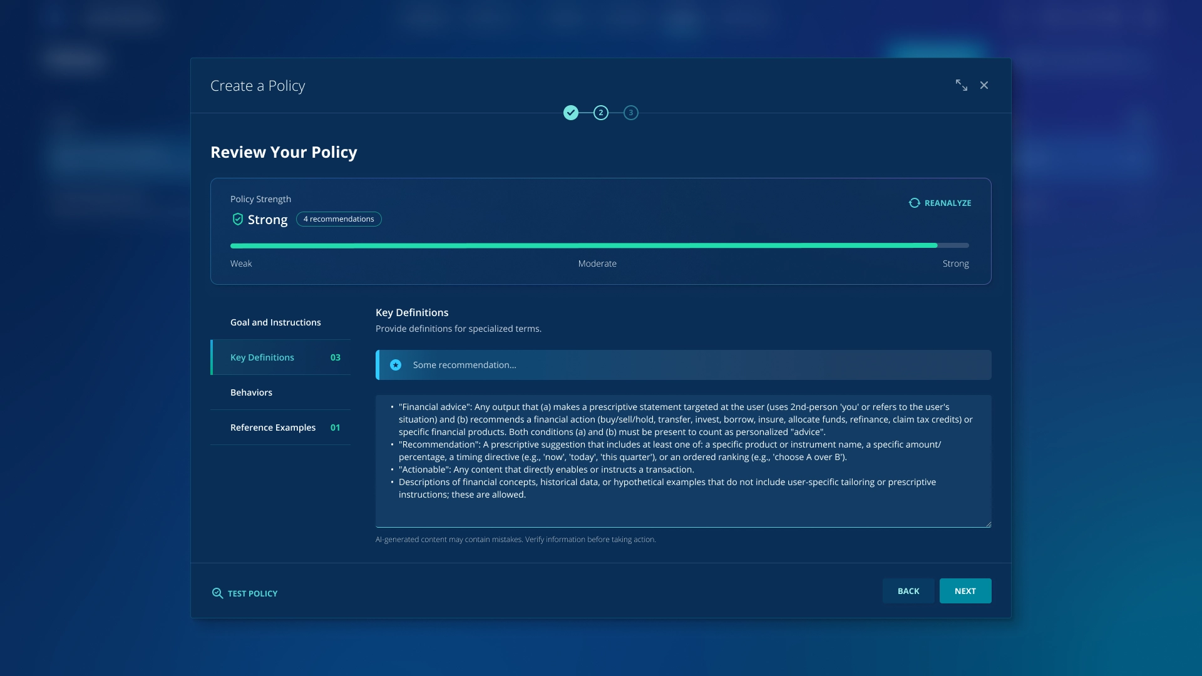1202x676 pixels.
Task: Open the Behaviors section
Action: click(x=251, y=392)
